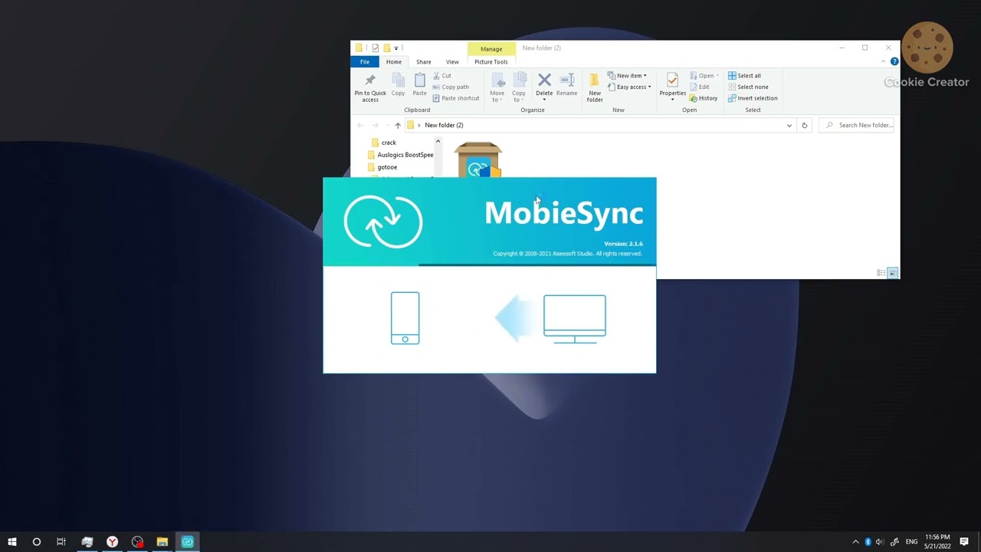Click the Refresh button next to address bar

tap(804, 125)
